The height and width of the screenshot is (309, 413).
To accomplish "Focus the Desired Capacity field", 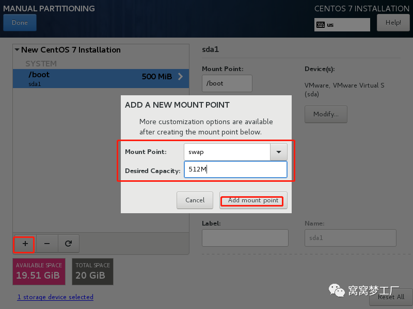I will pyautogui.click(x=235, y=169).
